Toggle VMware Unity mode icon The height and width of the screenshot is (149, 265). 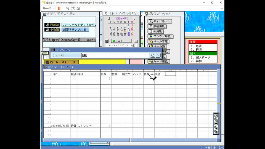pos(78,8)
